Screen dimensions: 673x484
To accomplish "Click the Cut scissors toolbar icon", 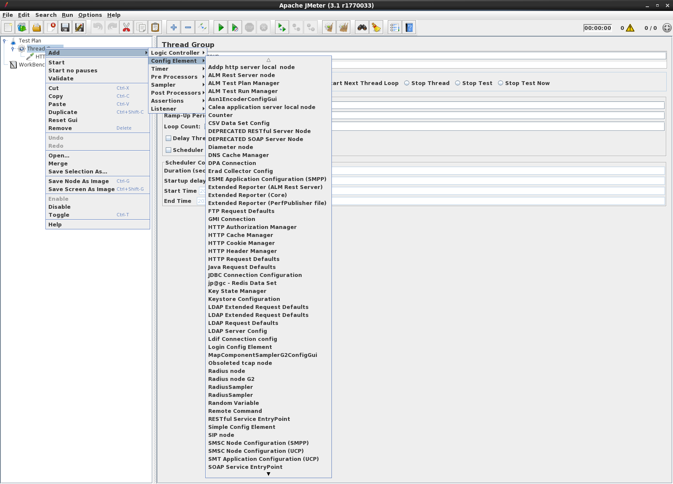I will tap(126, 27).
